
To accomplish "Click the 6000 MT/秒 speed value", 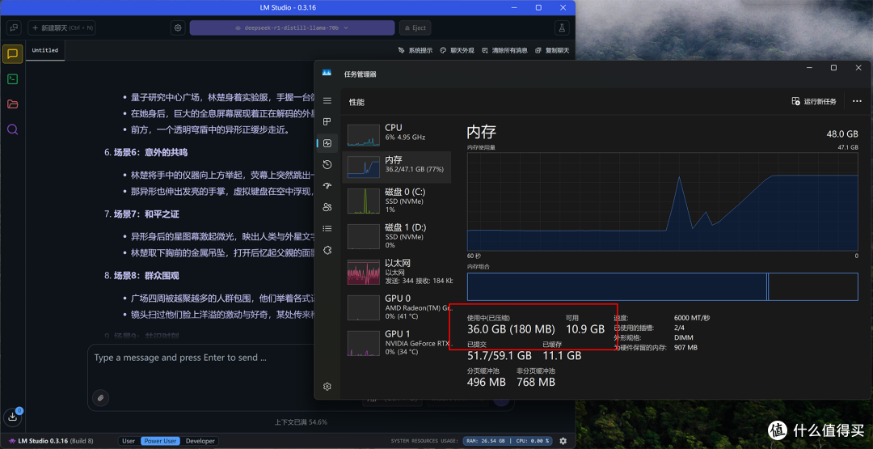I will pos(691,318).
